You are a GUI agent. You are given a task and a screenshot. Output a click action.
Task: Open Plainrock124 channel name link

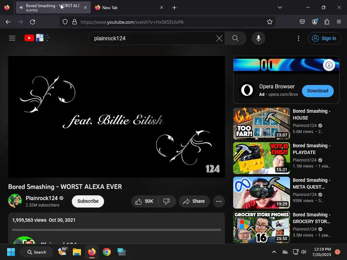pos(42,198)
